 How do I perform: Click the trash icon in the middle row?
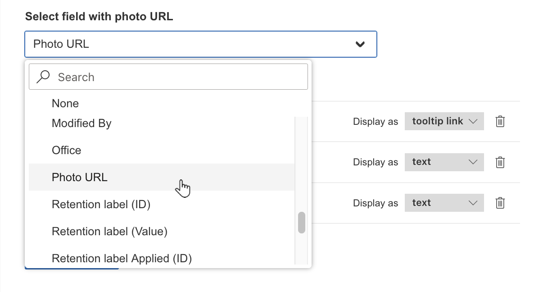click(x=500, y=162)
